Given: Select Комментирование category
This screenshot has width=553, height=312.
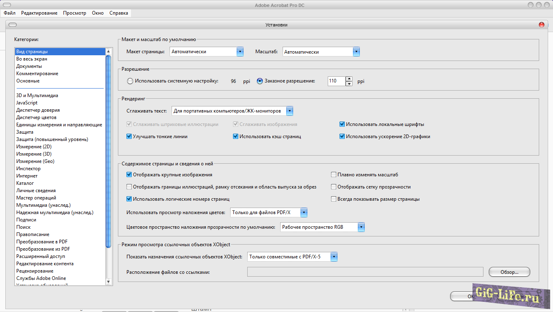Looking at the screenshot, I should click(37, 74).
